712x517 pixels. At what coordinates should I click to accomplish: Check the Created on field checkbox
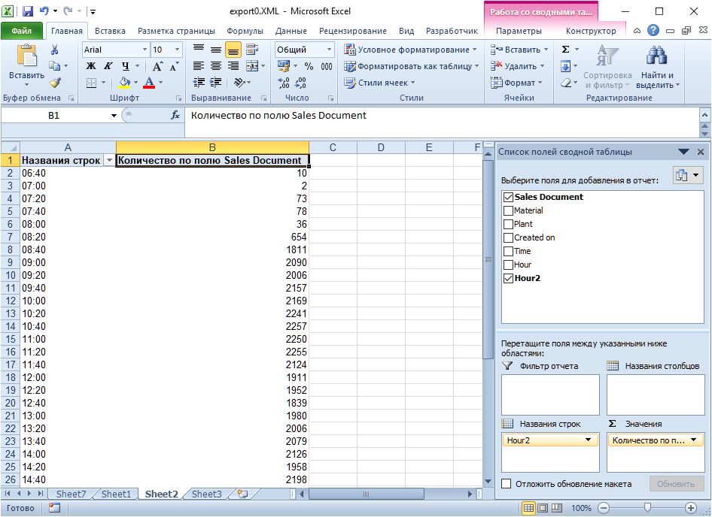[x=509, y=238]
